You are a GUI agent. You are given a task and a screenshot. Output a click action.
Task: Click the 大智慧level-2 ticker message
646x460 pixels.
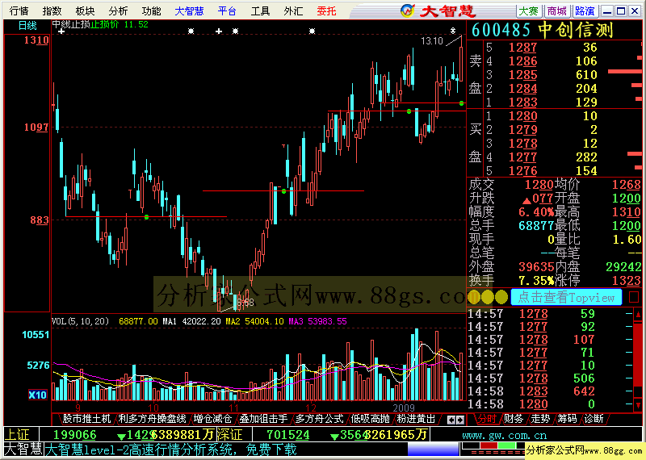coord(170,450)
